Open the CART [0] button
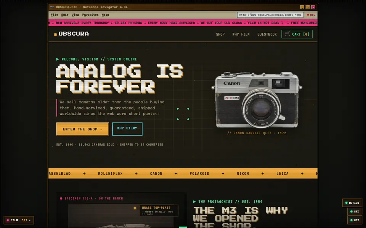The image size is (366, 228). point(297,34)
